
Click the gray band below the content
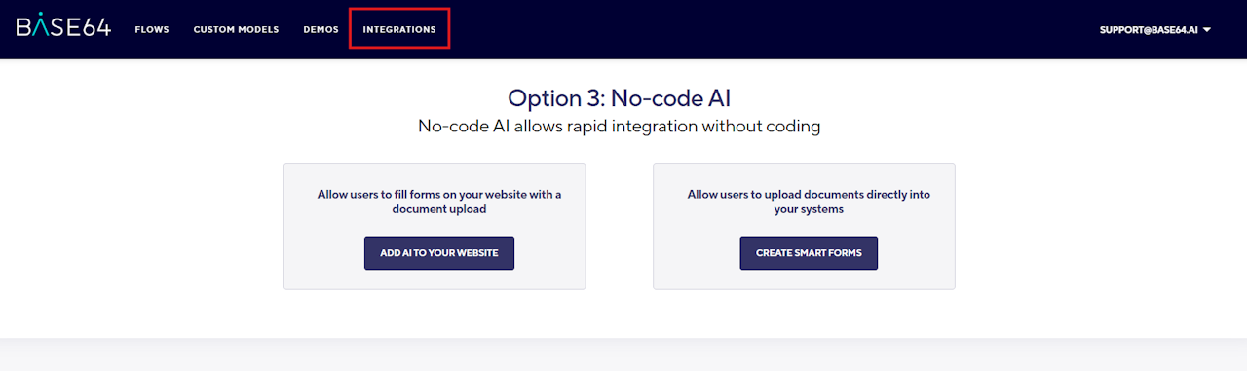[x=623, y=355]
